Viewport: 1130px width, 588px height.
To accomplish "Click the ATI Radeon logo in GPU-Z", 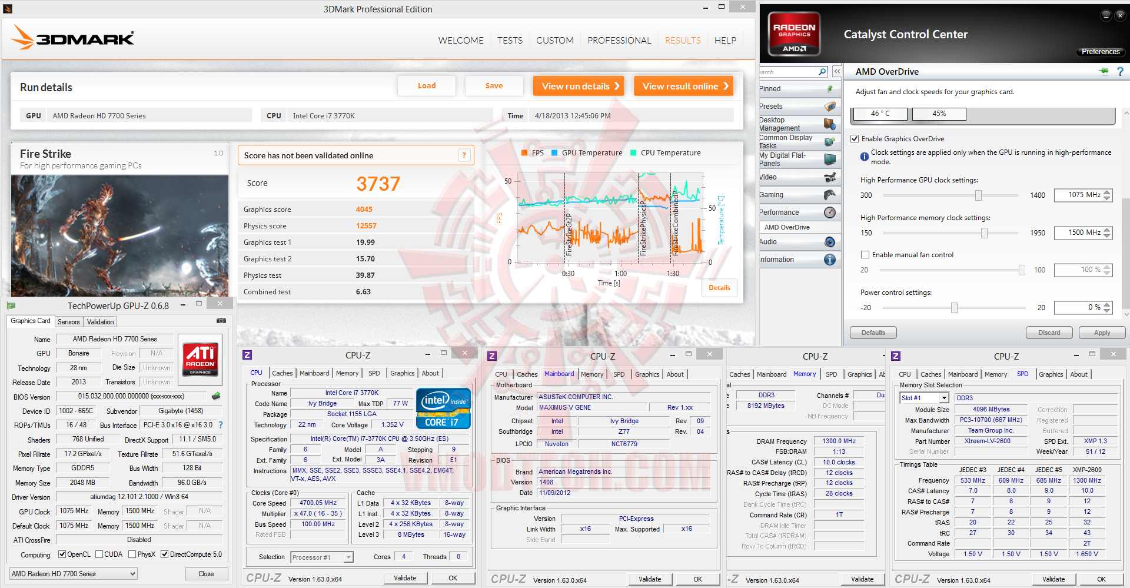I will click(x=200, y=359).
